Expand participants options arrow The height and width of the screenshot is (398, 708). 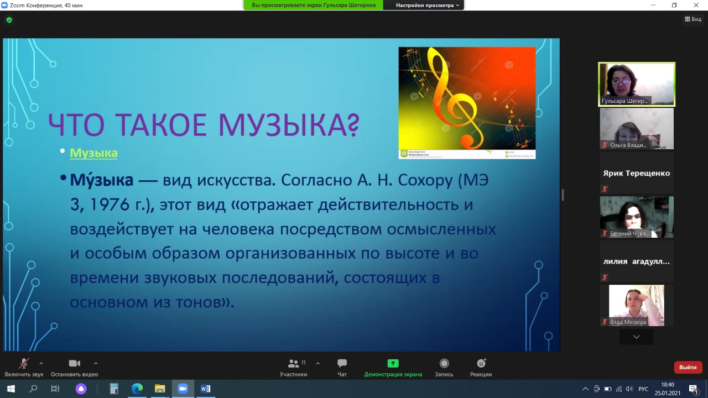click(317, 363)
